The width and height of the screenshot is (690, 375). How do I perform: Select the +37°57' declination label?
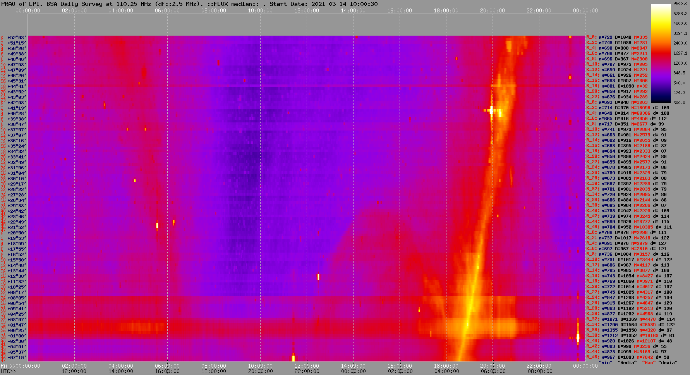(17, 130)
